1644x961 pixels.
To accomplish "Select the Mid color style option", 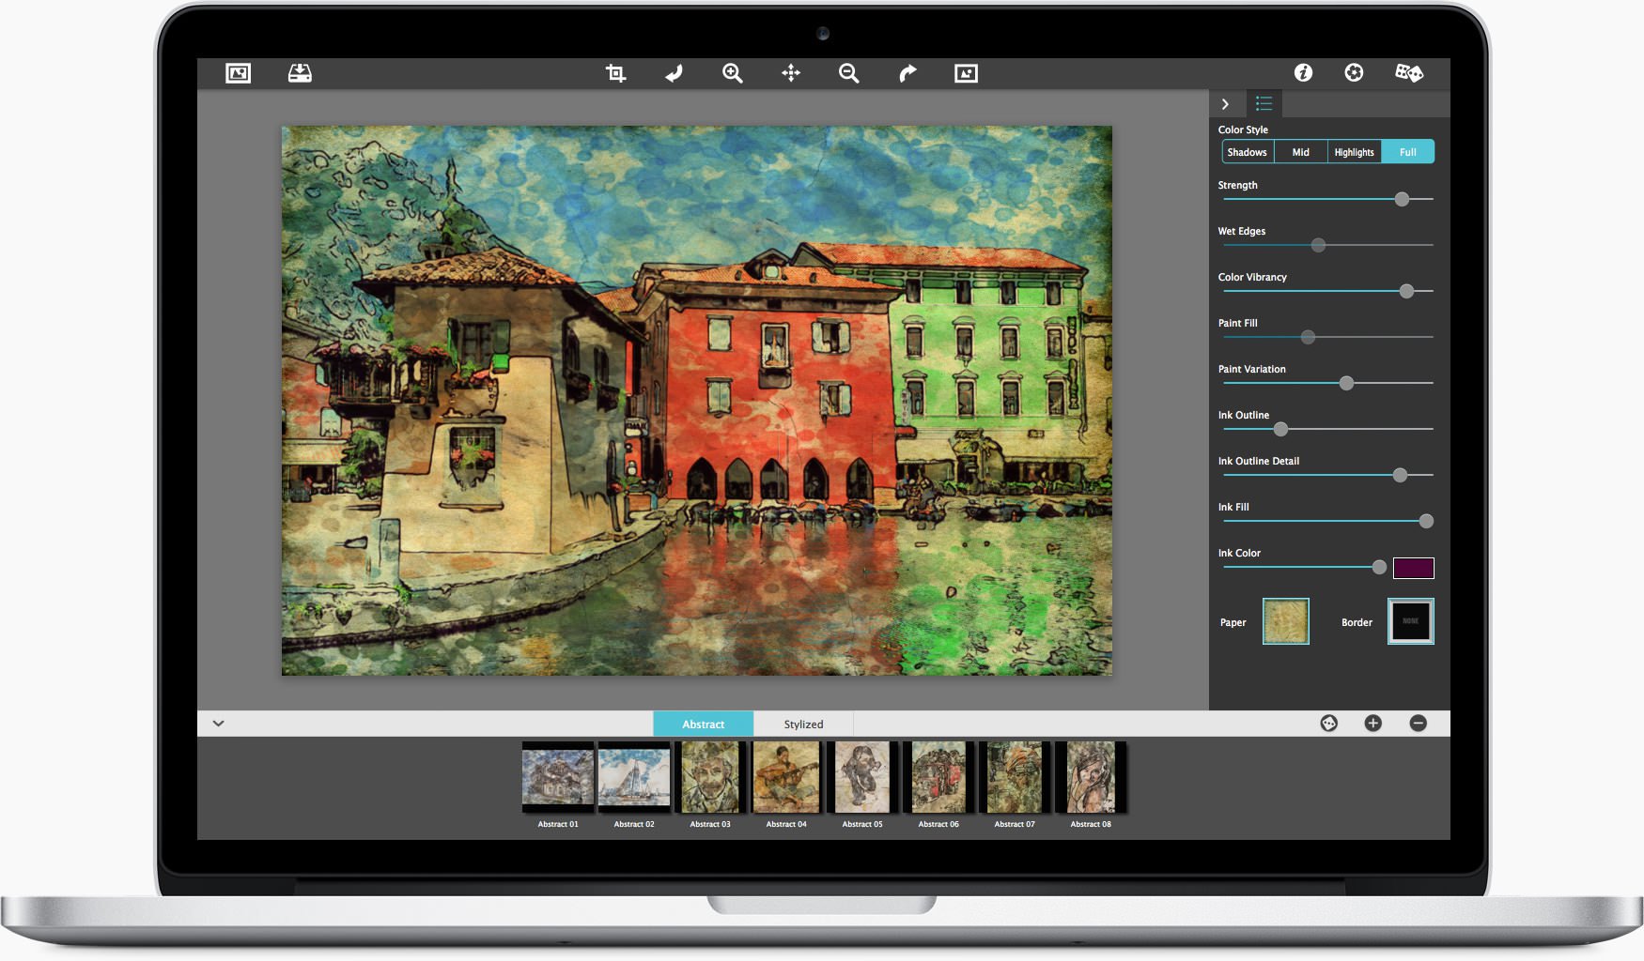I will (x=1300, y=151).
